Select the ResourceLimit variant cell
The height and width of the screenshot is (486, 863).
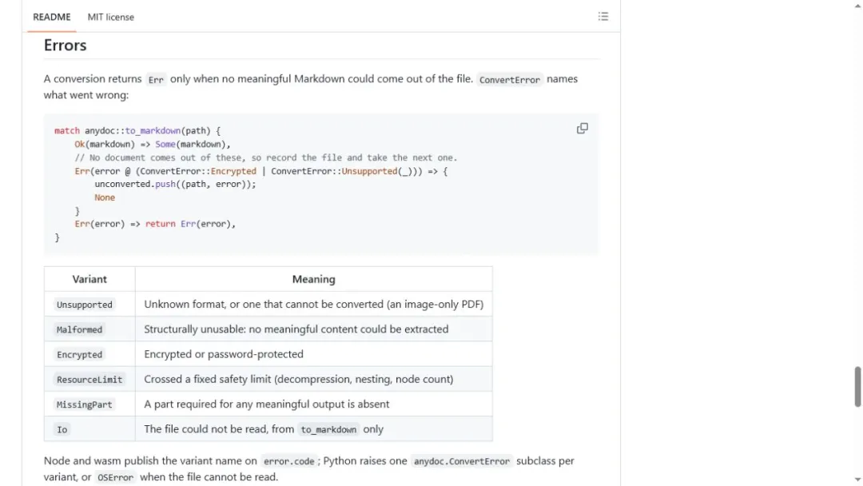tap(89, 379)
